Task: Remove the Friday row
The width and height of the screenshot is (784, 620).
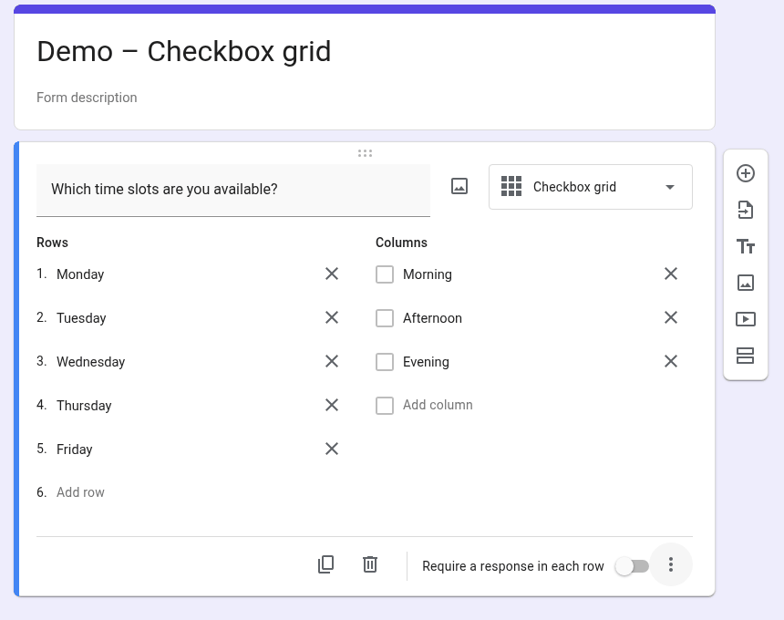Action: tap(332, 449)
